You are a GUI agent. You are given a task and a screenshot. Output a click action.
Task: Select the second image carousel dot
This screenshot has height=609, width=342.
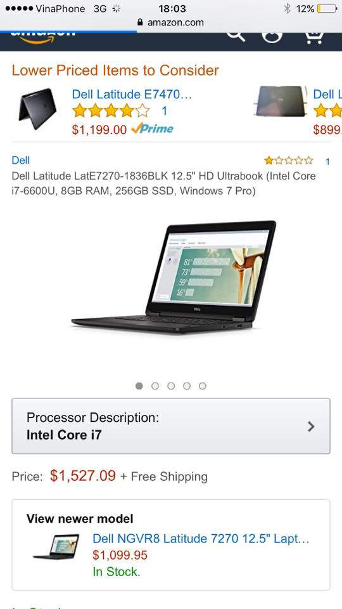155,386
